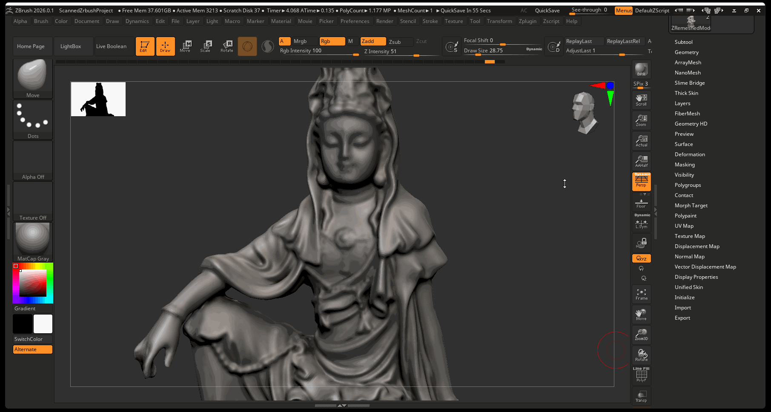Expand the Geometry subpalette
Viewport: 771px width, 412px height.
pyautogui.click(x=686, y=52)
